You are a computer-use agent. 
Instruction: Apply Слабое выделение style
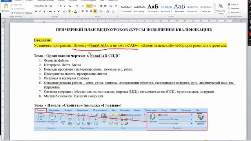tap(206, 9)
